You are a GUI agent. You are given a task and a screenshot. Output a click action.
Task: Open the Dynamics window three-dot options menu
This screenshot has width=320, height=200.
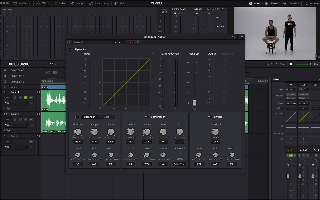241,37
